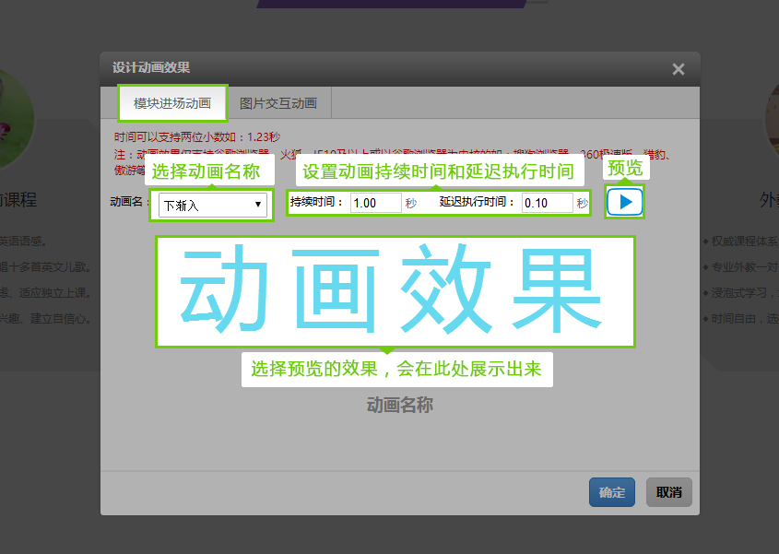Click the 延迟执行时间 input field
The height and width of the screenshot is (554, 779).
pyautogui.click(x=547, y=203)
